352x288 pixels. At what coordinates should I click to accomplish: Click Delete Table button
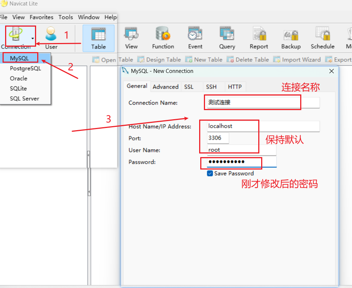[248, 60]
